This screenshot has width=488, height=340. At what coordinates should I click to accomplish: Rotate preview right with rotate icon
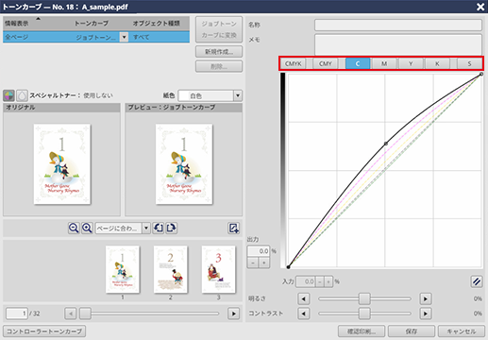coord(172,228)
